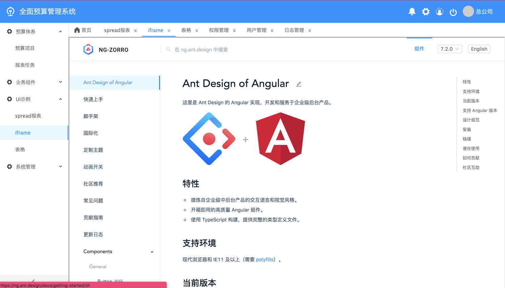Select Ant Design of Angular doc item
Image resolution: width=505 pixels, height=288 pixels.
pos(114,83)
